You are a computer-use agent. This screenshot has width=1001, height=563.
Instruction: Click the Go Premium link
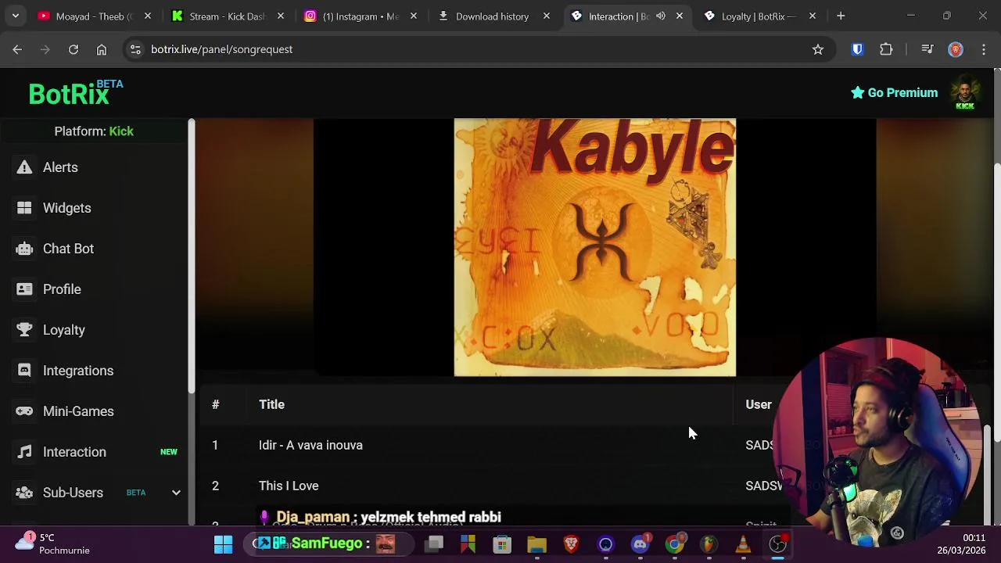tap(894, 93)
